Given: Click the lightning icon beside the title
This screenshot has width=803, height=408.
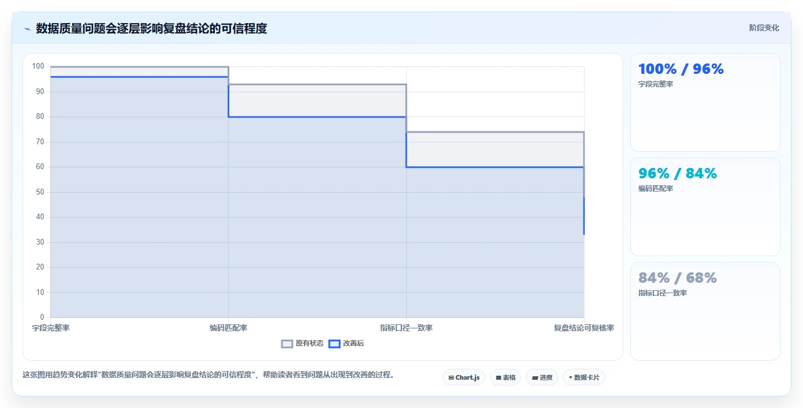Looking at the screenshot, I should click(27, 28).
